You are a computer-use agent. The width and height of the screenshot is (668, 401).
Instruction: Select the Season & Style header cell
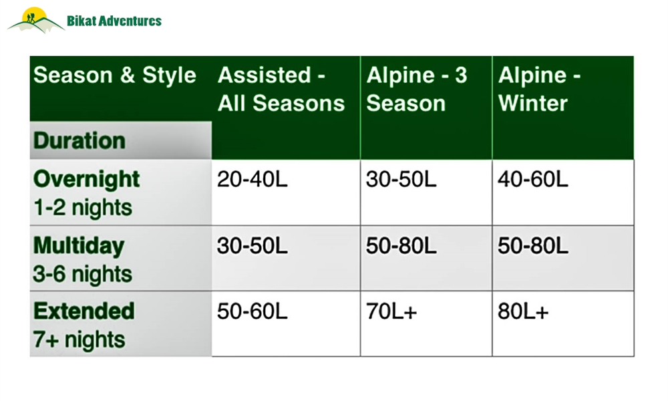(120, 89)
